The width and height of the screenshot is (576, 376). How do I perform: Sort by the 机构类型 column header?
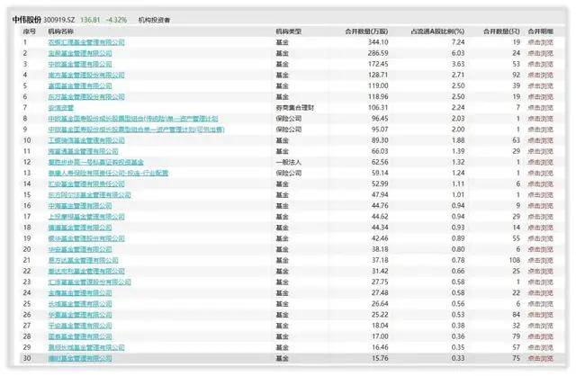[x=289, y=31]
